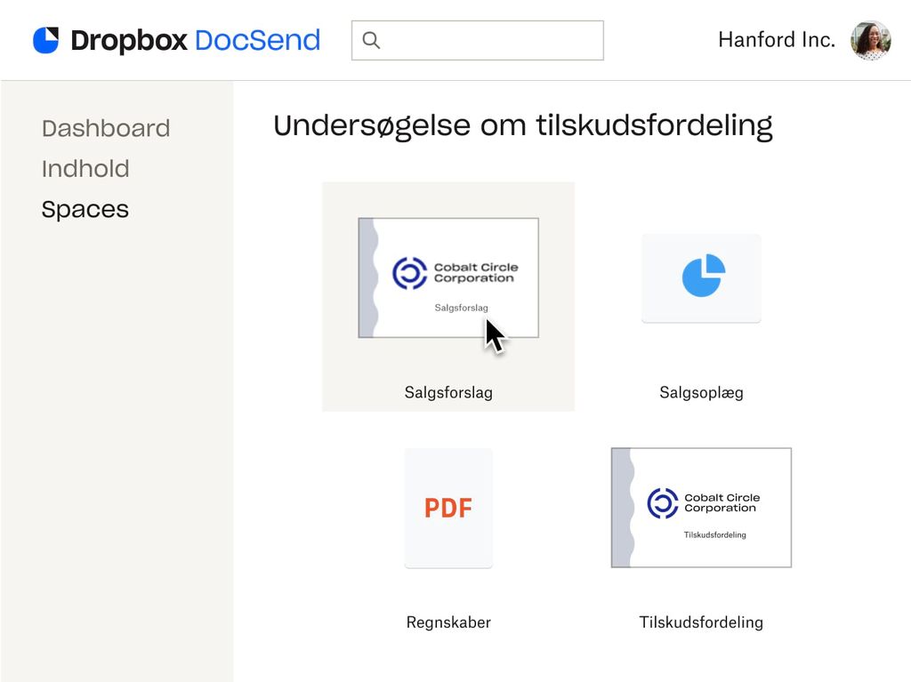Select the Tilskudsfordeling document thumbnail
The image size is (911, 682).
(700, 507)
